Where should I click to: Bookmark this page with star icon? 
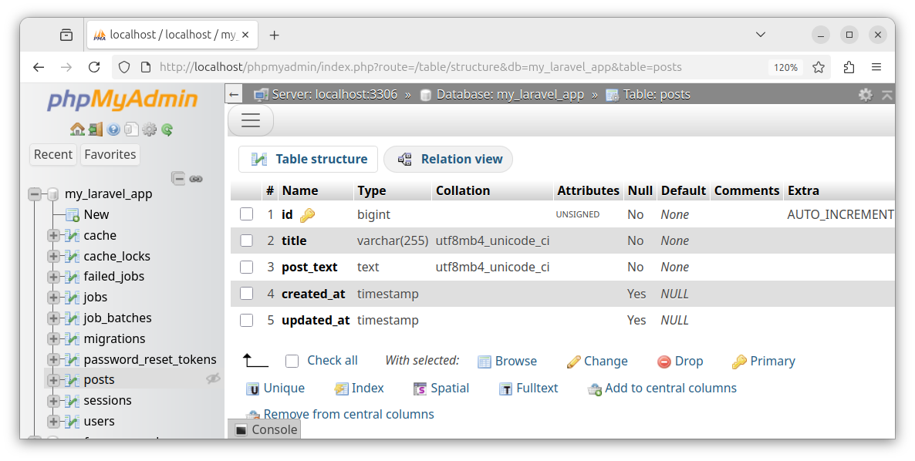coord(819,67)
